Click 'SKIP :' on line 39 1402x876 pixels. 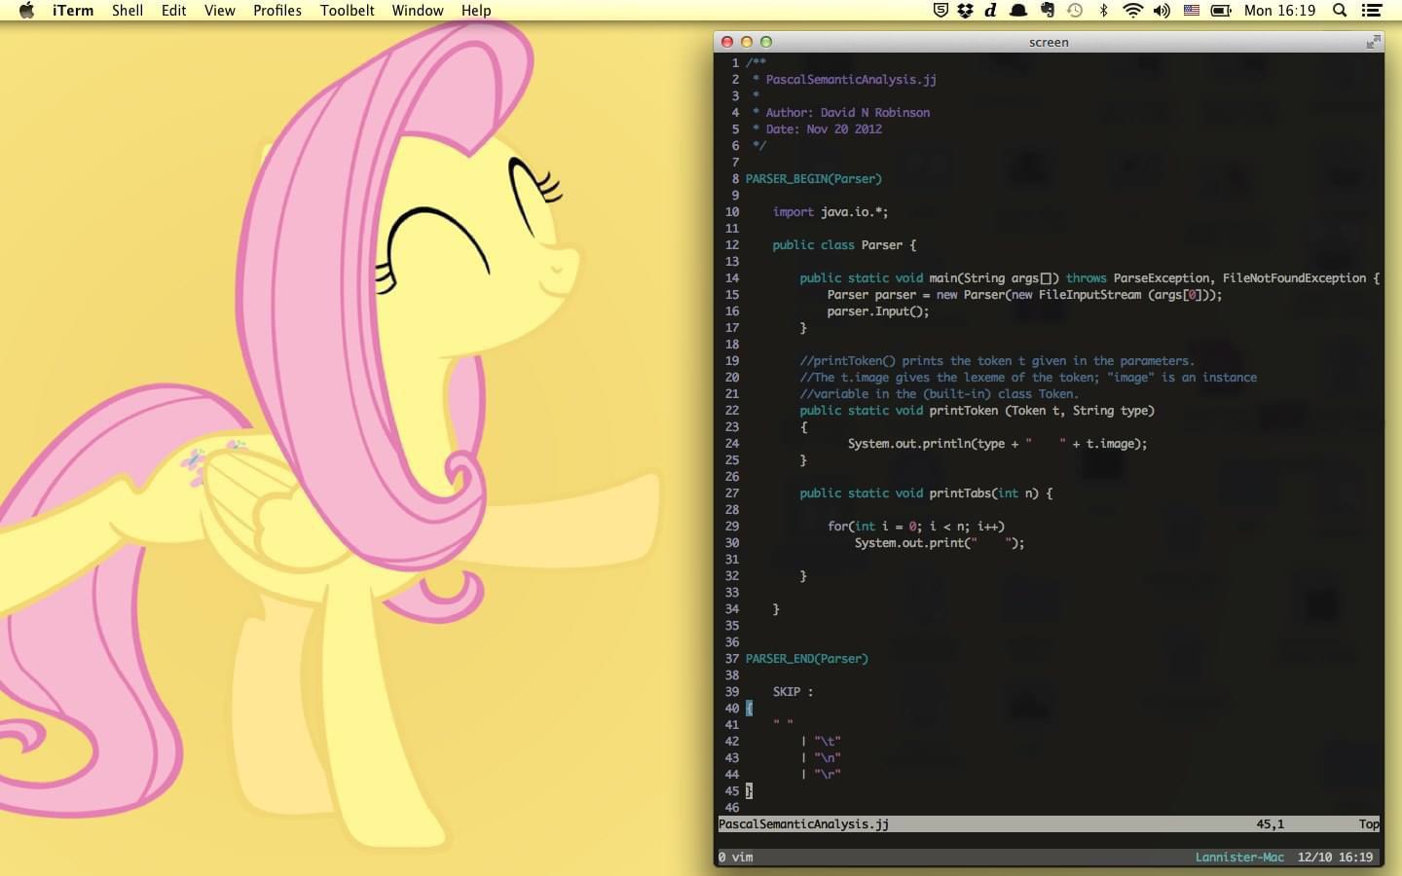pos(793,692)
